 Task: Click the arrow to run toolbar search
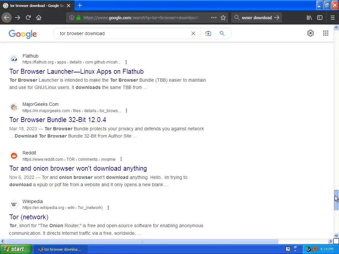tap(277, 18)
